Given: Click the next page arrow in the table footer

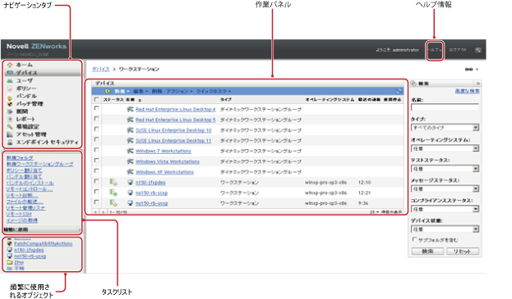Looking at the screenshot, I should pyautogui.click(x=104, y=212).
